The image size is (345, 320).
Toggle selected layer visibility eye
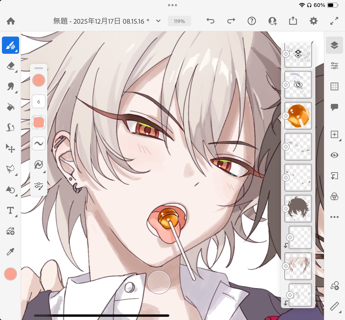tap(334, 155)
